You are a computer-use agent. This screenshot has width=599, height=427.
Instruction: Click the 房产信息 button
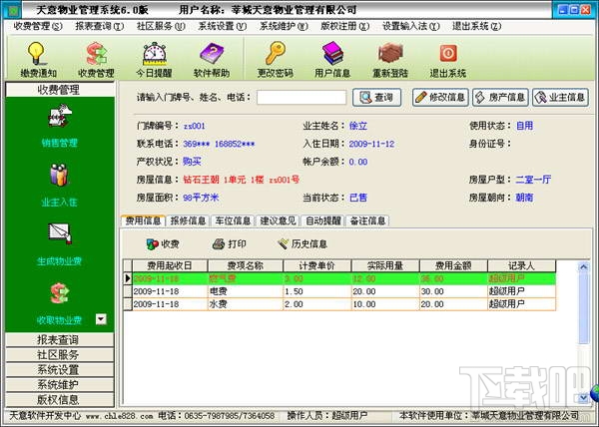500,98
